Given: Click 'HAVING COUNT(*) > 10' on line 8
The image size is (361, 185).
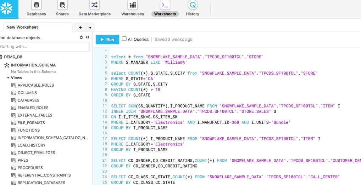Looking at the screenshot, I should [x=135, y=89].
